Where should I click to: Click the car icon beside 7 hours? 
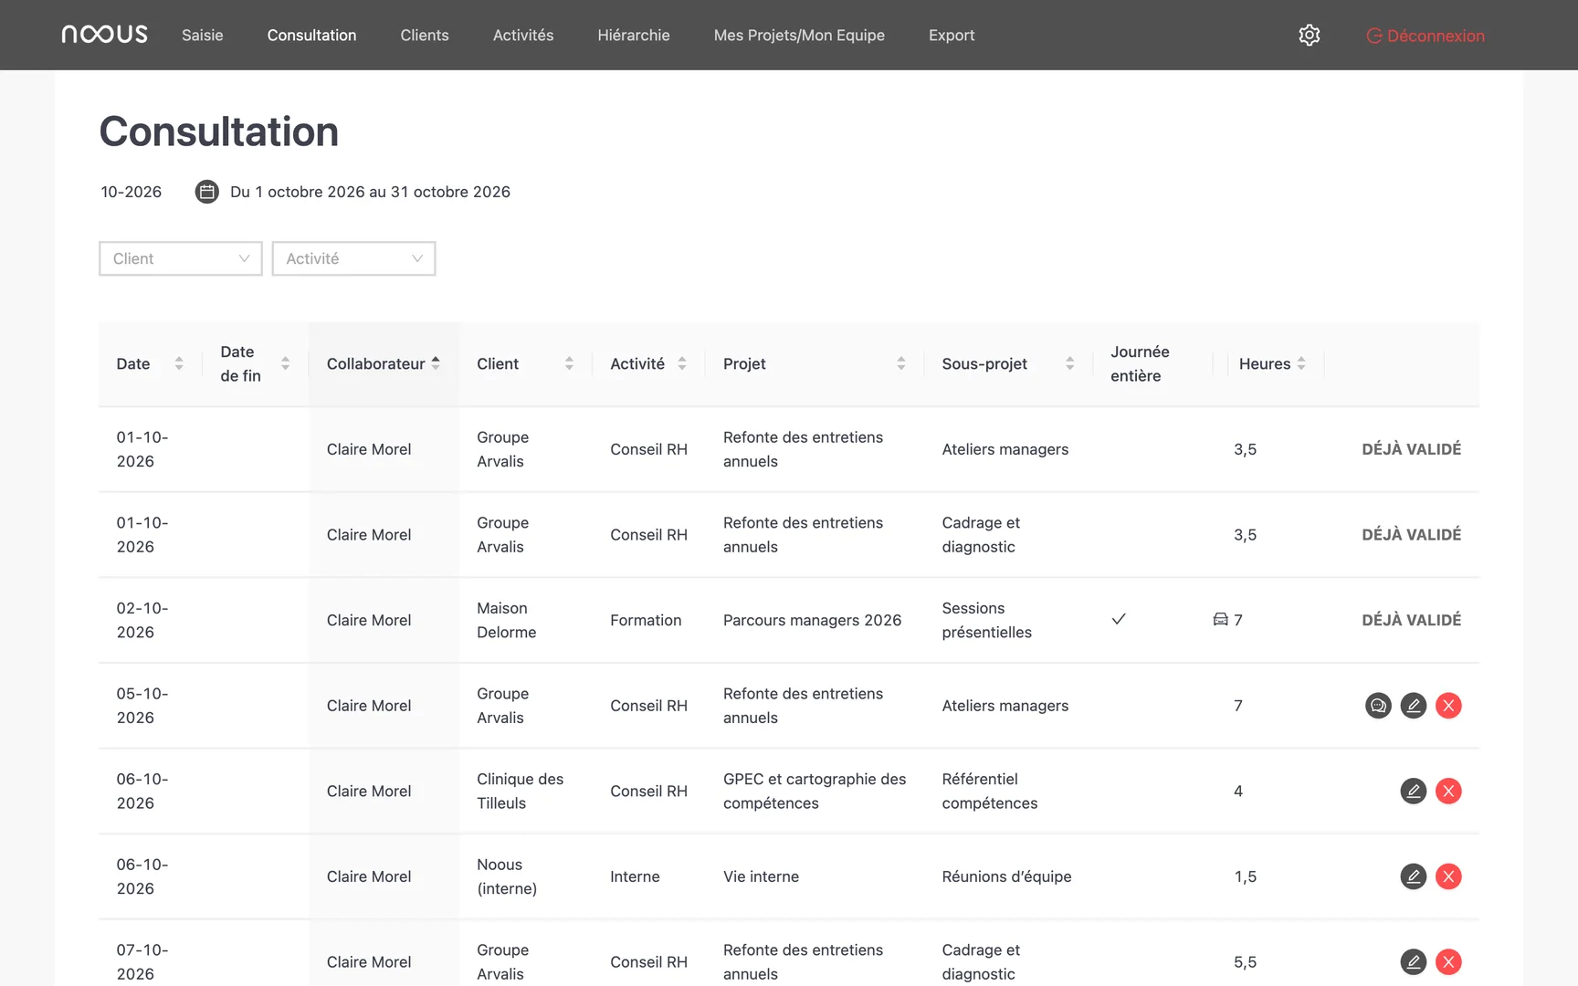coord(1220,620)
